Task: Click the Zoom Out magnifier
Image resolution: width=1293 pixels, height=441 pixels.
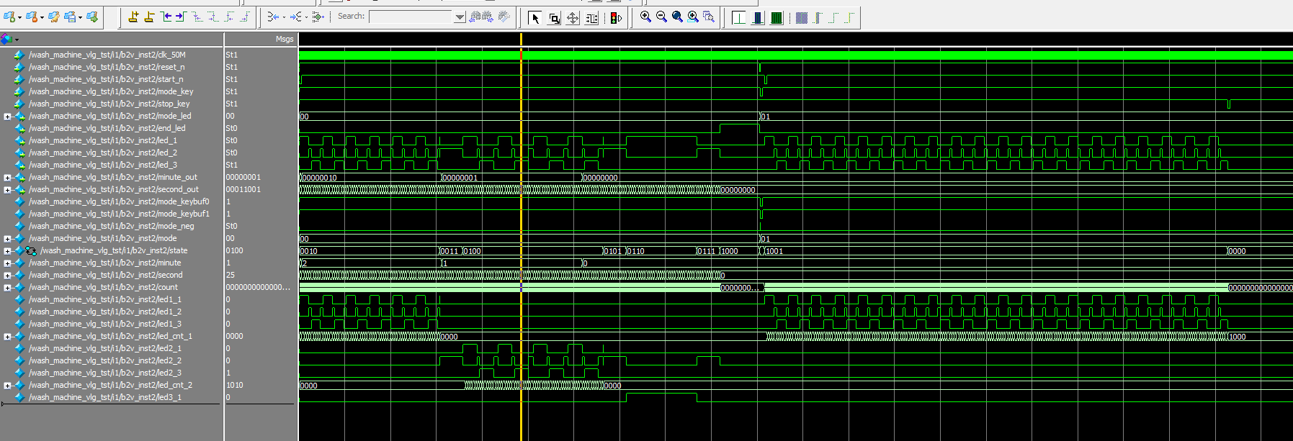Action: 661,17
